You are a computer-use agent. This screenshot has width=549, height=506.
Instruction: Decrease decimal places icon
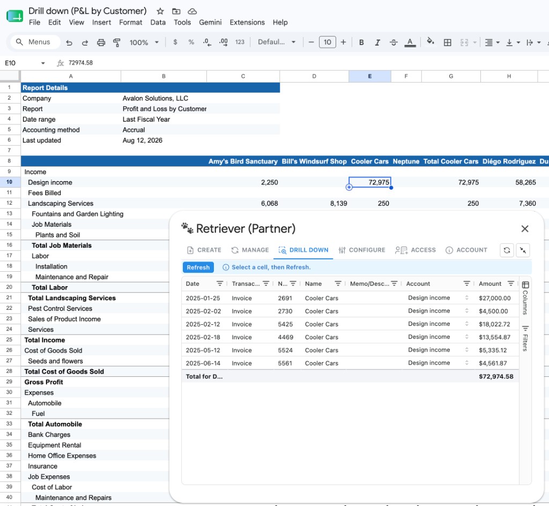tap(207, 42)
